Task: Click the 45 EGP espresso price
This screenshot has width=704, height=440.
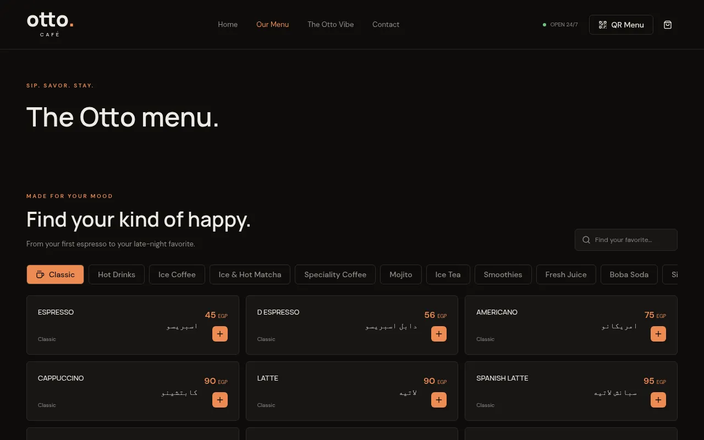Action: [x=216, y=315]
